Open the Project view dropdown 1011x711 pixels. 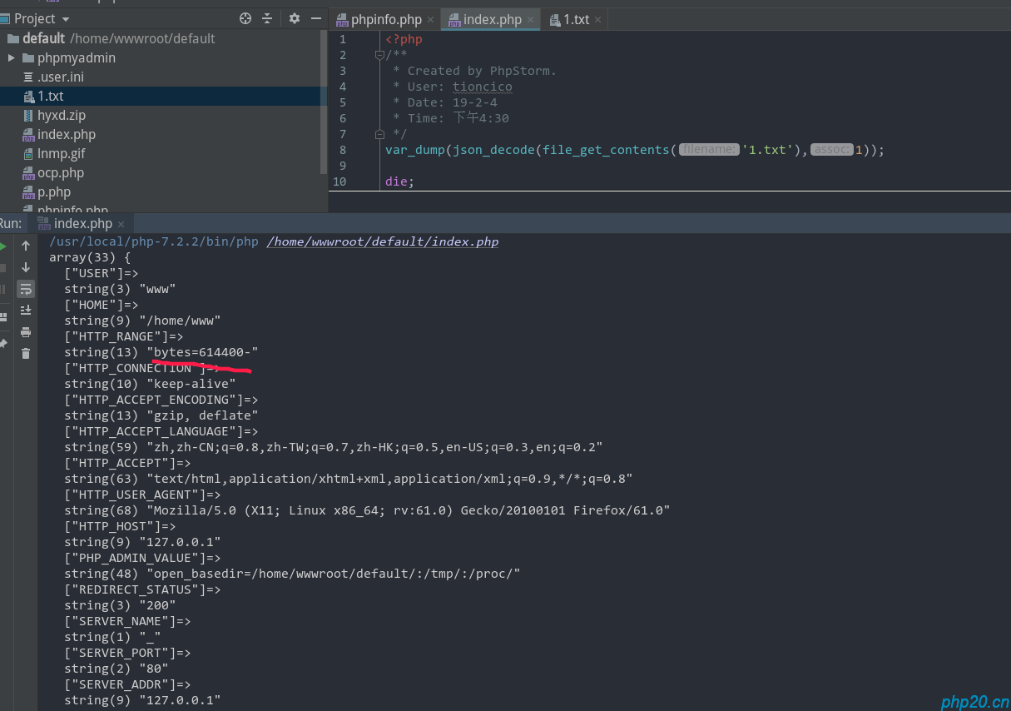pos(66,19)
